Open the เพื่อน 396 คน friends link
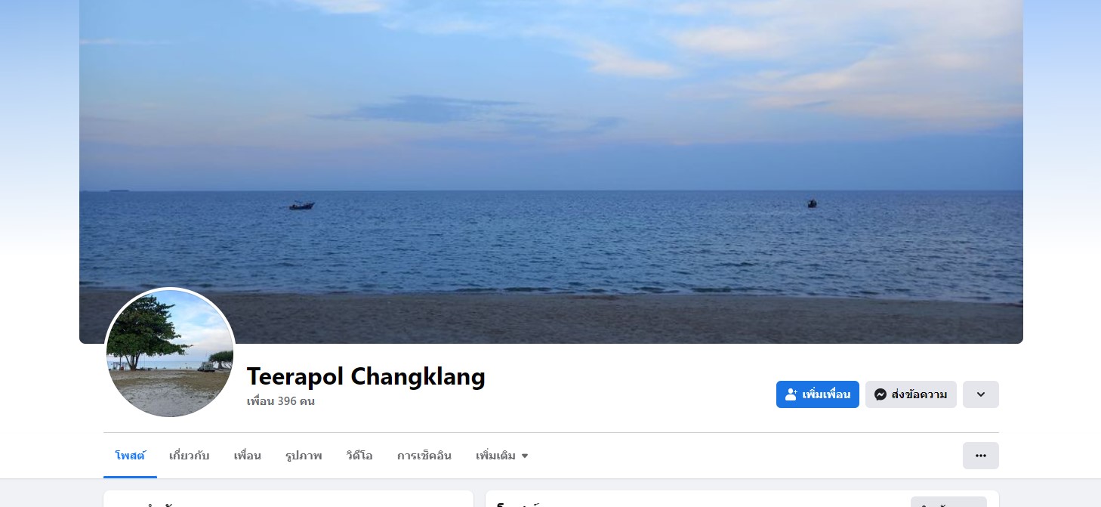The width and height of the screenshot is (1101, 507). 280,401
